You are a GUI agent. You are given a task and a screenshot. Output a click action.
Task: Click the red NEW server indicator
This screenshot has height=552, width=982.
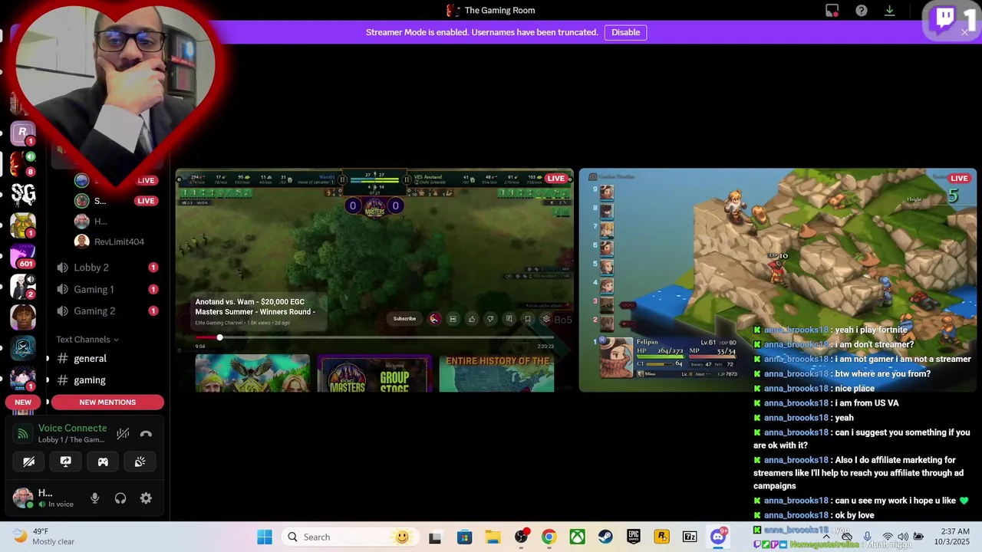point(23,402)
